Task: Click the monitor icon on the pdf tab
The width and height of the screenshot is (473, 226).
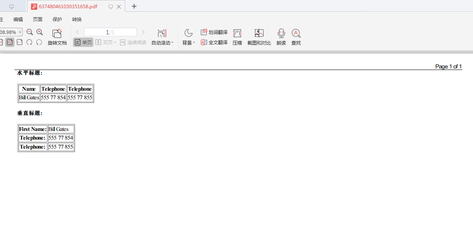Action: [111, 7]
